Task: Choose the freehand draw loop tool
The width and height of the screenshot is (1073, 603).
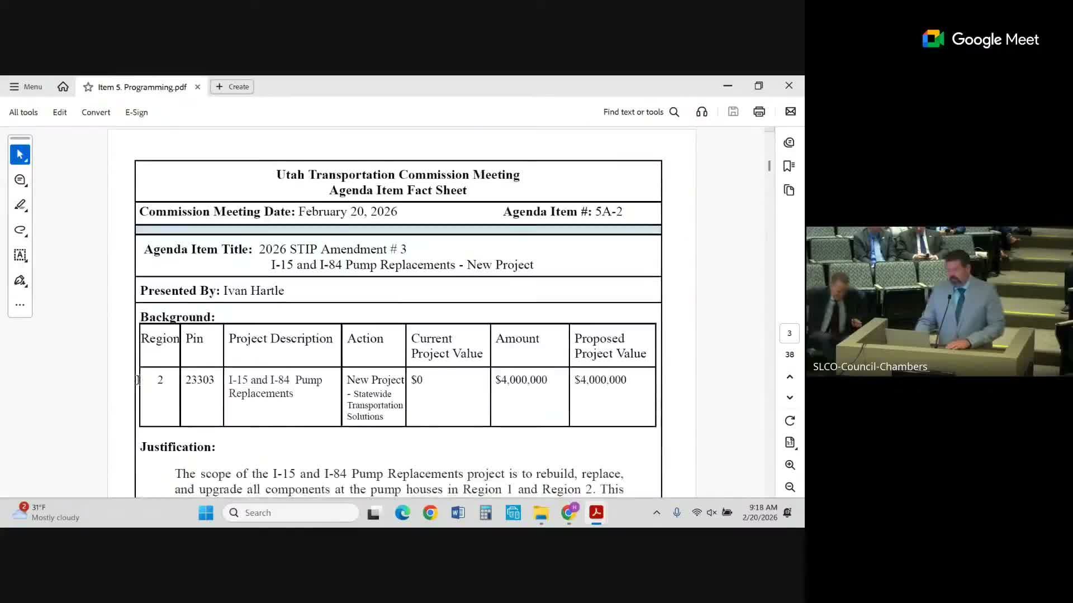Action: (20, 230)
